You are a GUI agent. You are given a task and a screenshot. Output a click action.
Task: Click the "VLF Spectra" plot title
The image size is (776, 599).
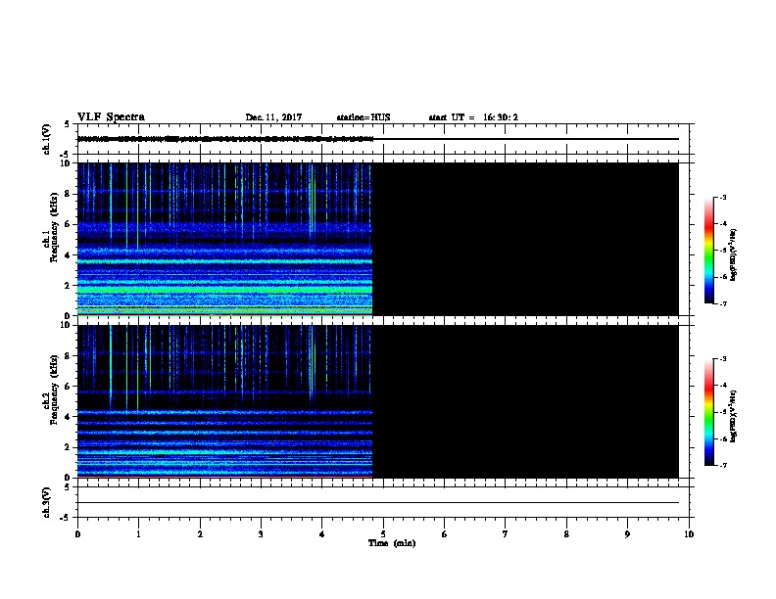111,117
